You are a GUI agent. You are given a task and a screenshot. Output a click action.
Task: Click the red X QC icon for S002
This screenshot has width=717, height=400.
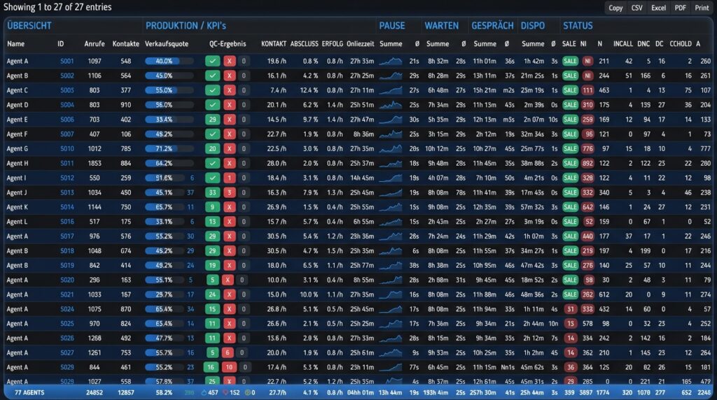tap(229, 76)
